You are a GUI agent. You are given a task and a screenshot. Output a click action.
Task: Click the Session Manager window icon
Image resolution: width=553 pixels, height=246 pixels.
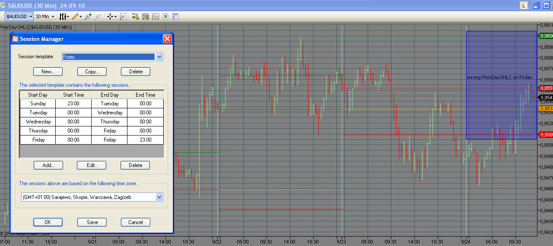pos(15,38)
